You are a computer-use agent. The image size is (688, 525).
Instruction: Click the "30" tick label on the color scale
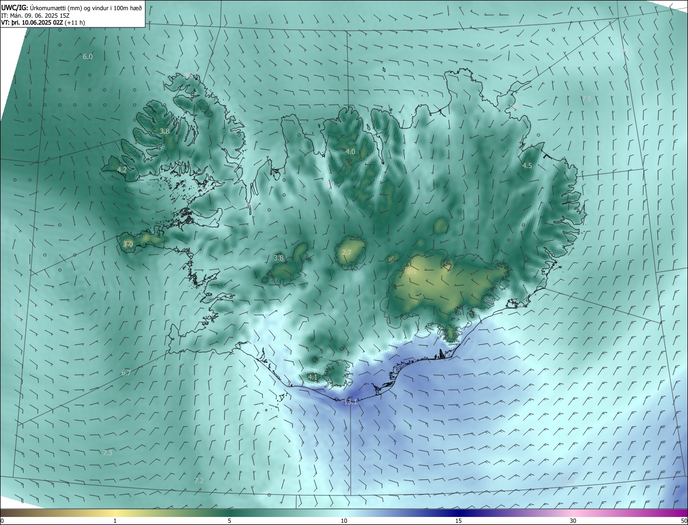click(x=573, y=521)
